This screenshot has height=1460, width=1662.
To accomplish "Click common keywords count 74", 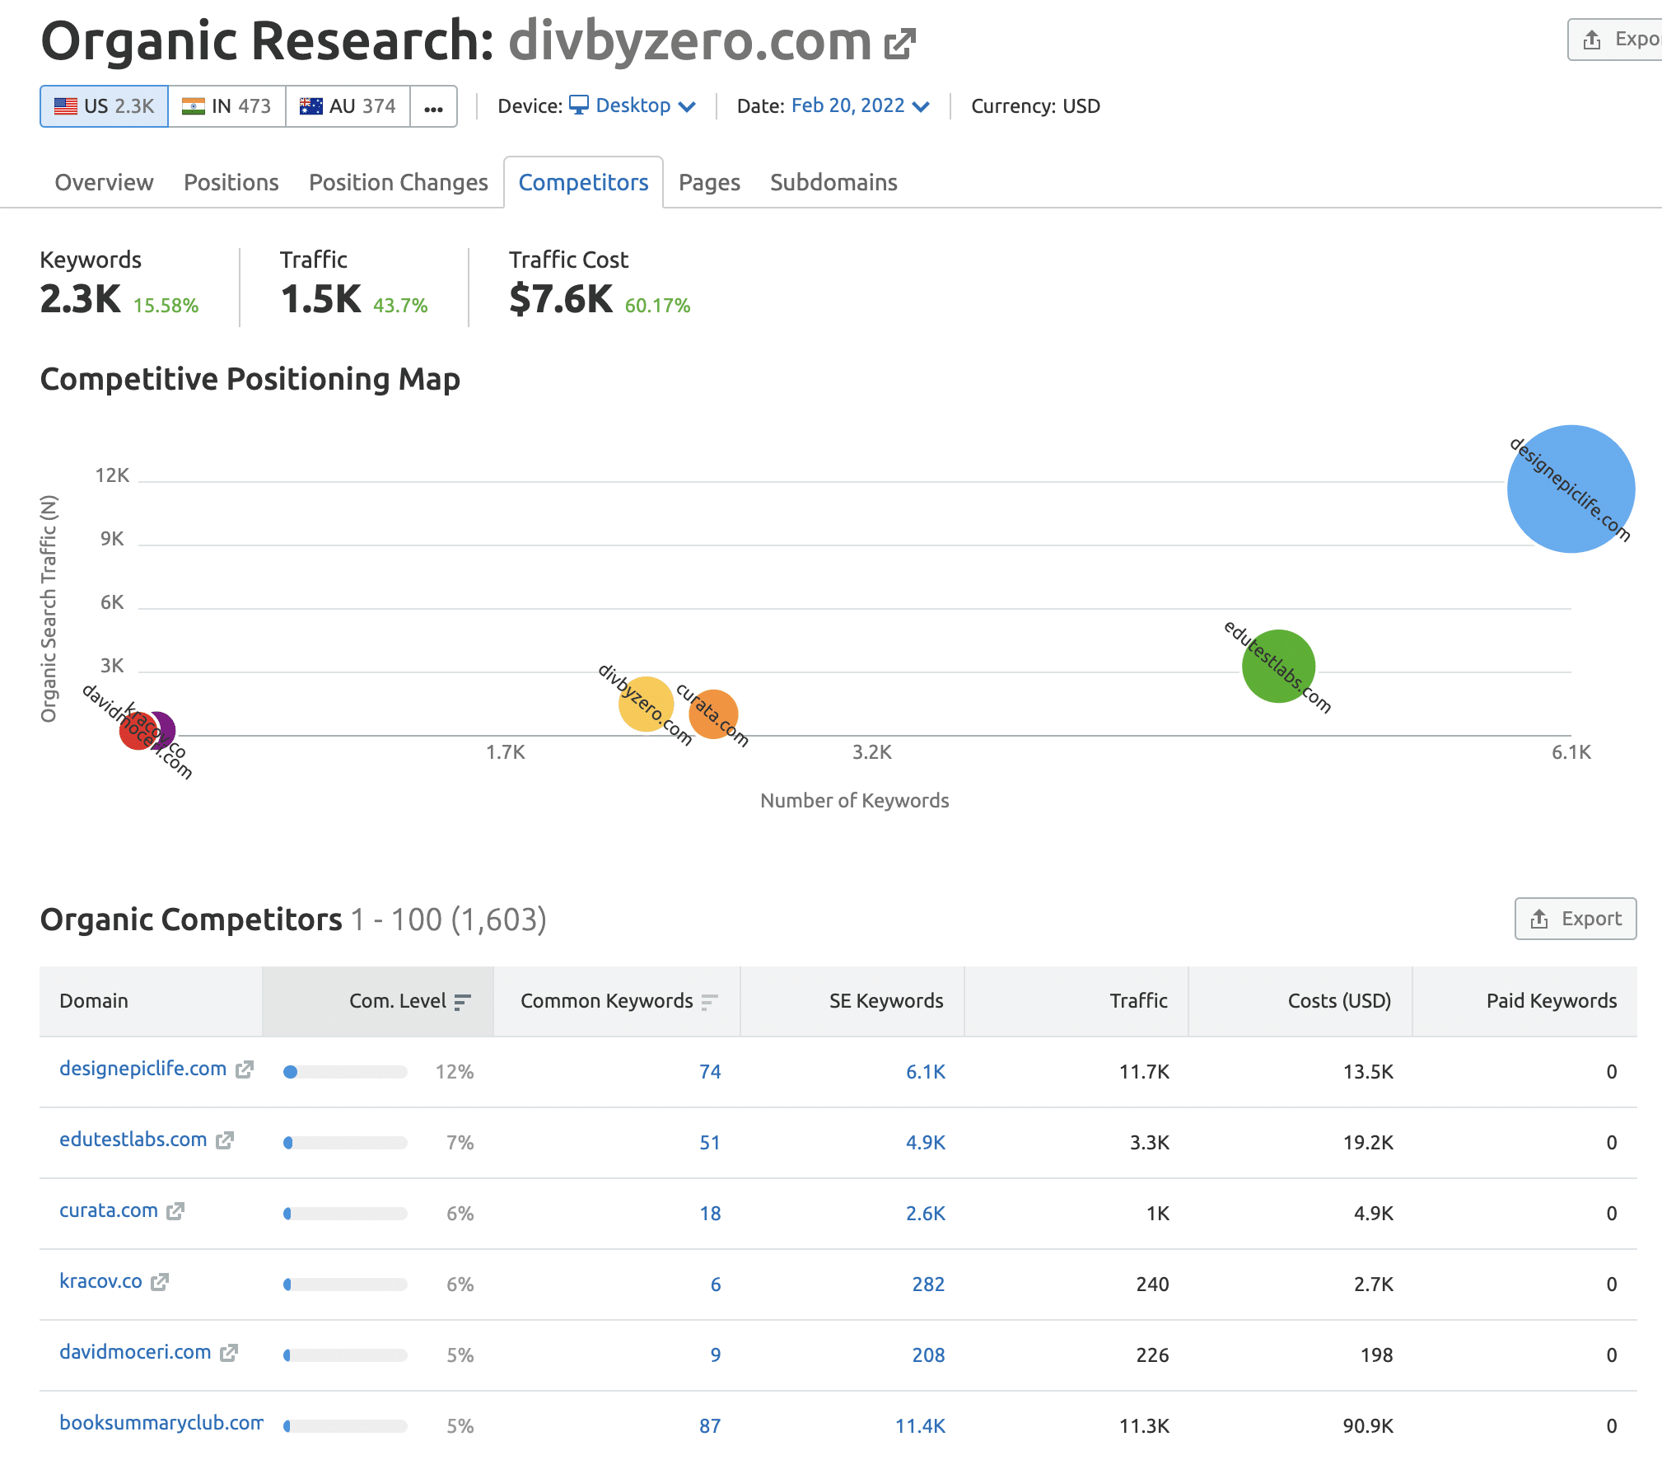I will click(710, 1072).
